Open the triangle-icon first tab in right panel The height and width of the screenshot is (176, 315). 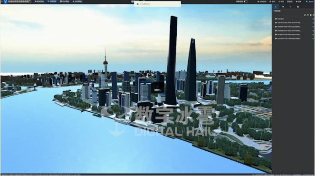[x=276, y=7]
